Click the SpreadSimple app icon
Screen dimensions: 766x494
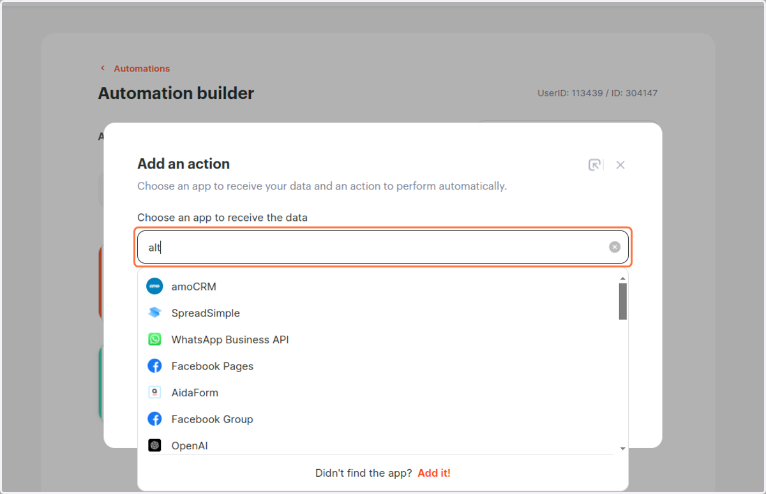154,313
